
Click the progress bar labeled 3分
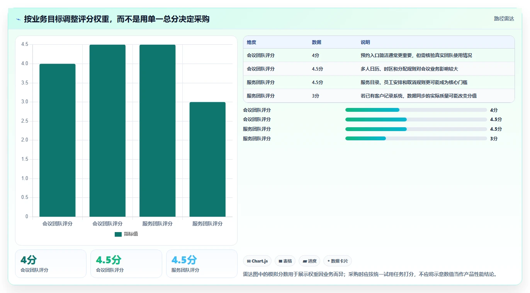pos(416,138)
